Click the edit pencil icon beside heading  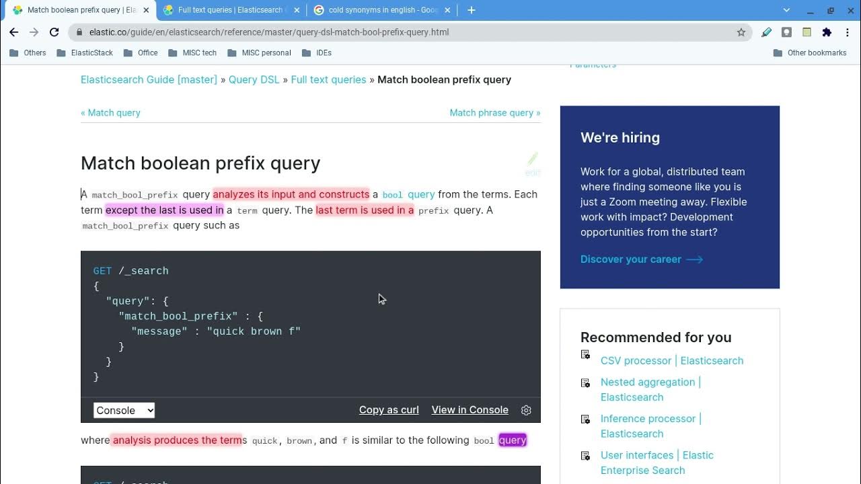click(532, 163)
